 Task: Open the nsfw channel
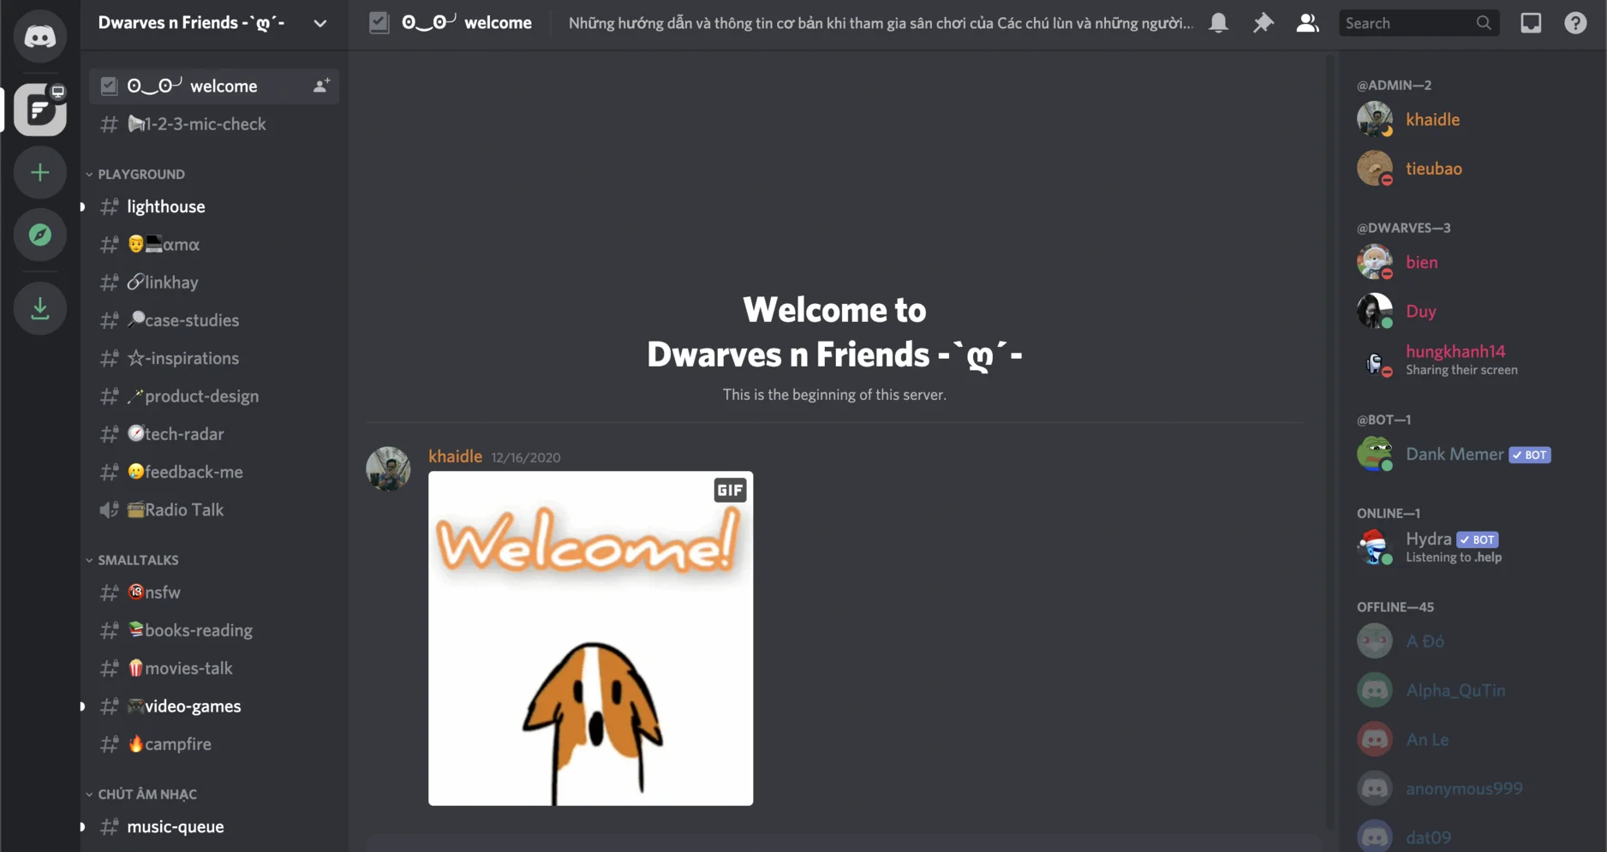tap(214, 593)
